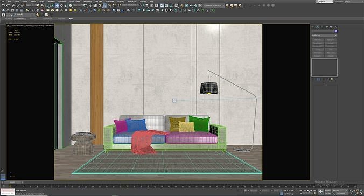Image resolution: width=364 pixels, height=196 pixels.
Task: Click the blue light bulb toolbar icon
Action: click(x=139, y=10)
